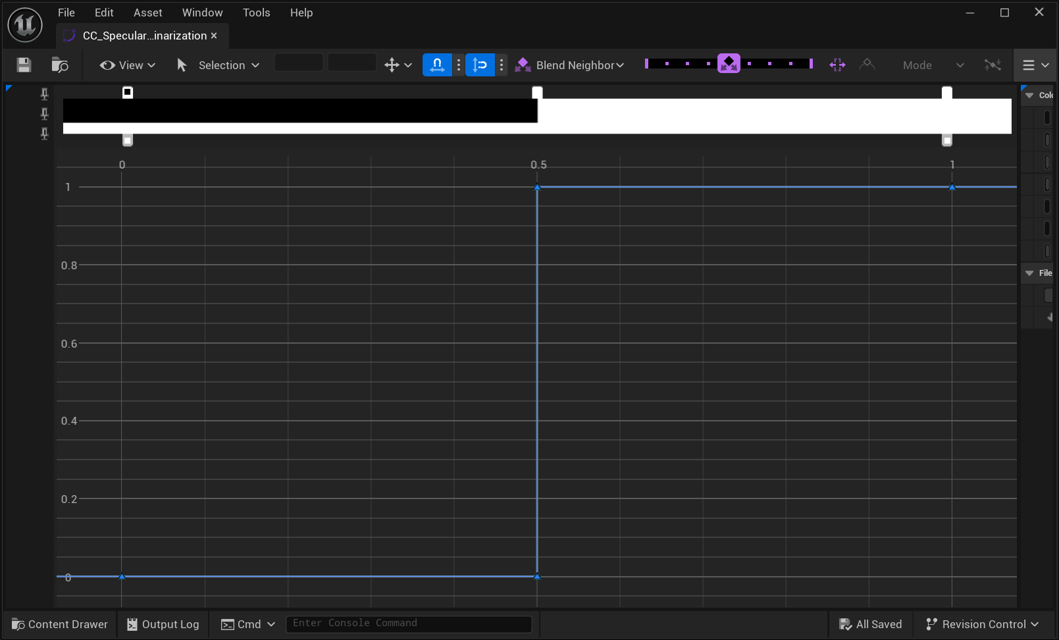Open the Content Drawer

pyautogui.click(x=60, y=624)
